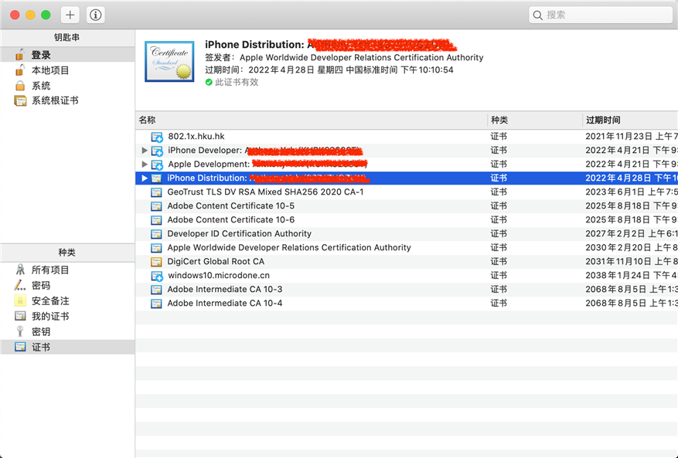Click the key icon beside 密钥
The height and width of the screenshot is (458, 678).
coord(20,331)
